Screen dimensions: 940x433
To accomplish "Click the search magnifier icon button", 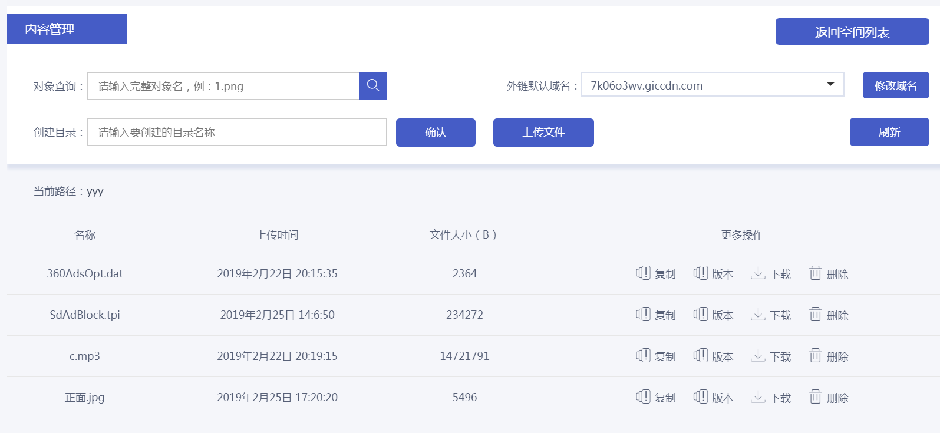I will click(x=373, y=86).
